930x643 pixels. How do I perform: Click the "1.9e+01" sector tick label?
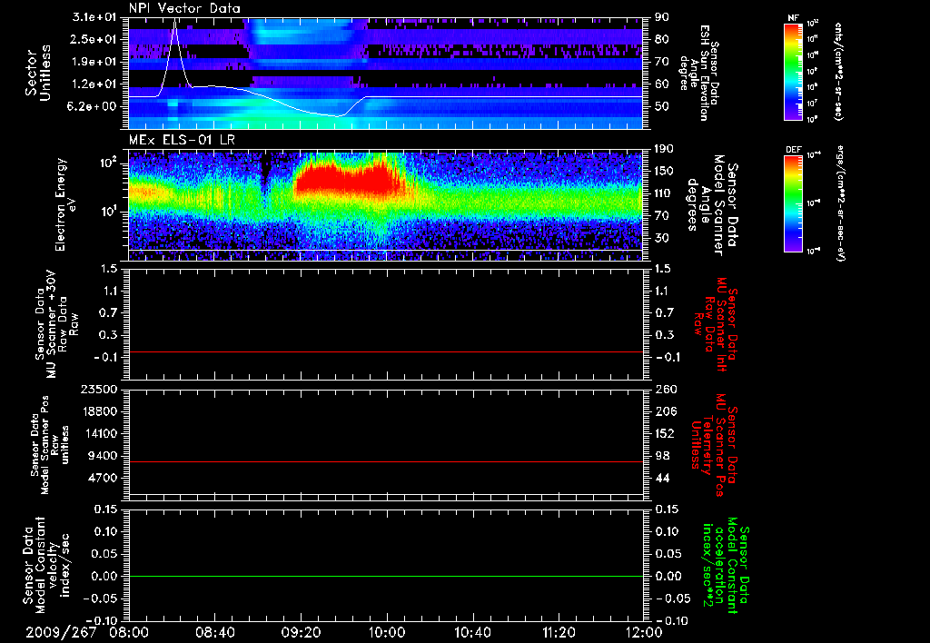pyautogui.click(x=94, y=62)
